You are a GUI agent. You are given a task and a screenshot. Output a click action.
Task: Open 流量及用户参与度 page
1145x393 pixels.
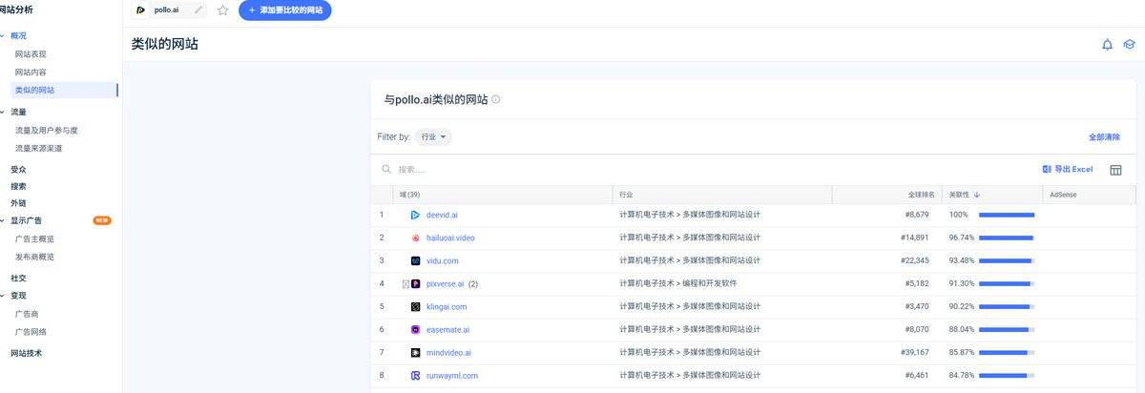[x=46, y=130]
